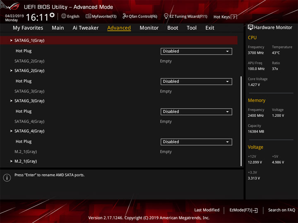Open MyFavorite(F3) list icon

[88, 16]
